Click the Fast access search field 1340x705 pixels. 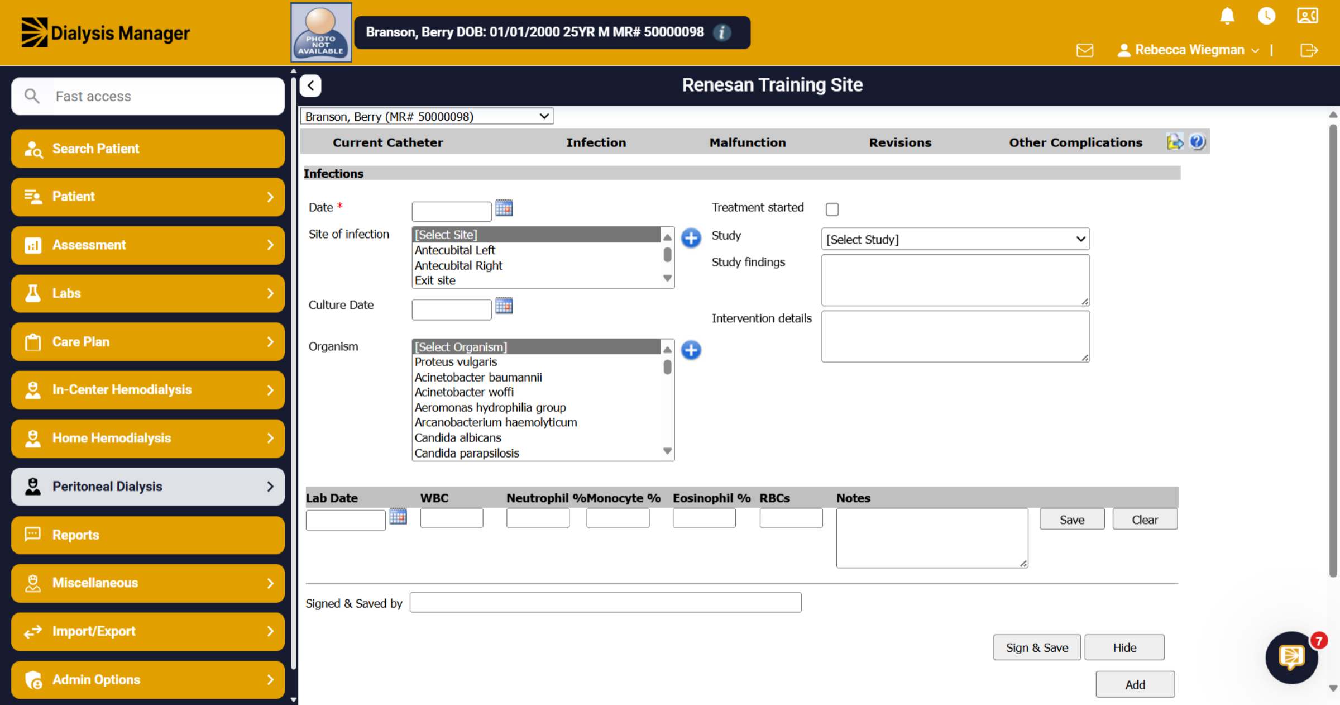point(148,96)
